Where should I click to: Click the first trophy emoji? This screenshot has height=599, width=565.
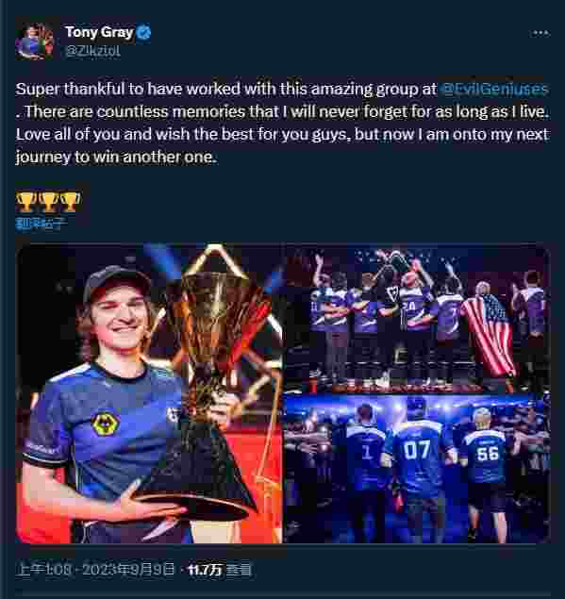tap(26, 202)
